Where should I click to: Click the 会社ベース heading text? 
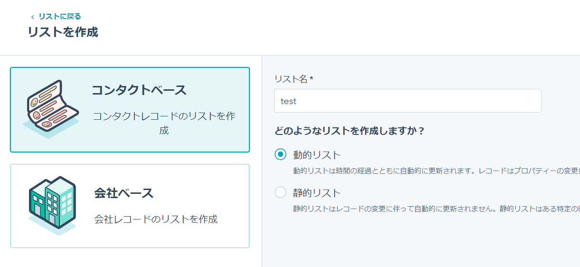(x=124, y=193)
